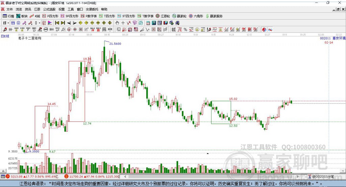Viewport: 346px width, 187px height.
Task: Open the 江恩轮 (Gann wheel) tool
Action: coord(163,16)
